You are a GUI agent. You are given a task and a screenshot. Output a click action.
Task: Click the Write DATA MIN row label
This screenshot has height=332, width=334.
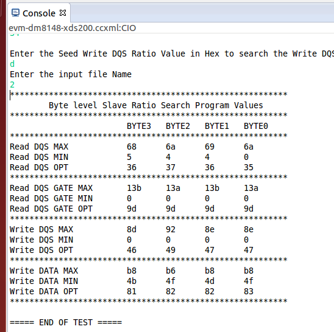coord(44,281)
